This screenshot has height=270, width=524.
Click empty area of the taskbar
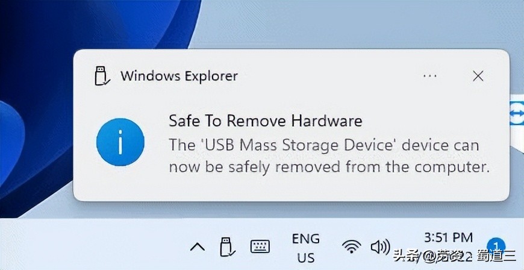(x=93, y=246)
